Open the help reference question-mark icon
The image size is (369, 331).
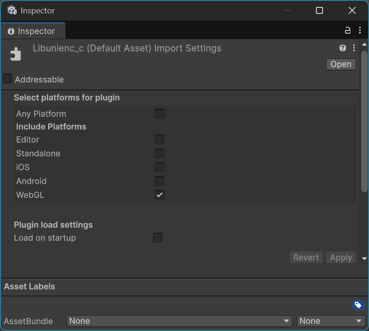click(x=343, y=48)
